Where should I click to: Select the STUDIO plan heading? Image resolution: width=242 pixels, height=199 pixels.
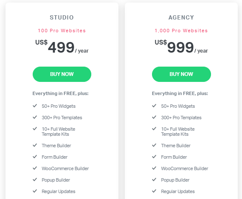(62, 17)
